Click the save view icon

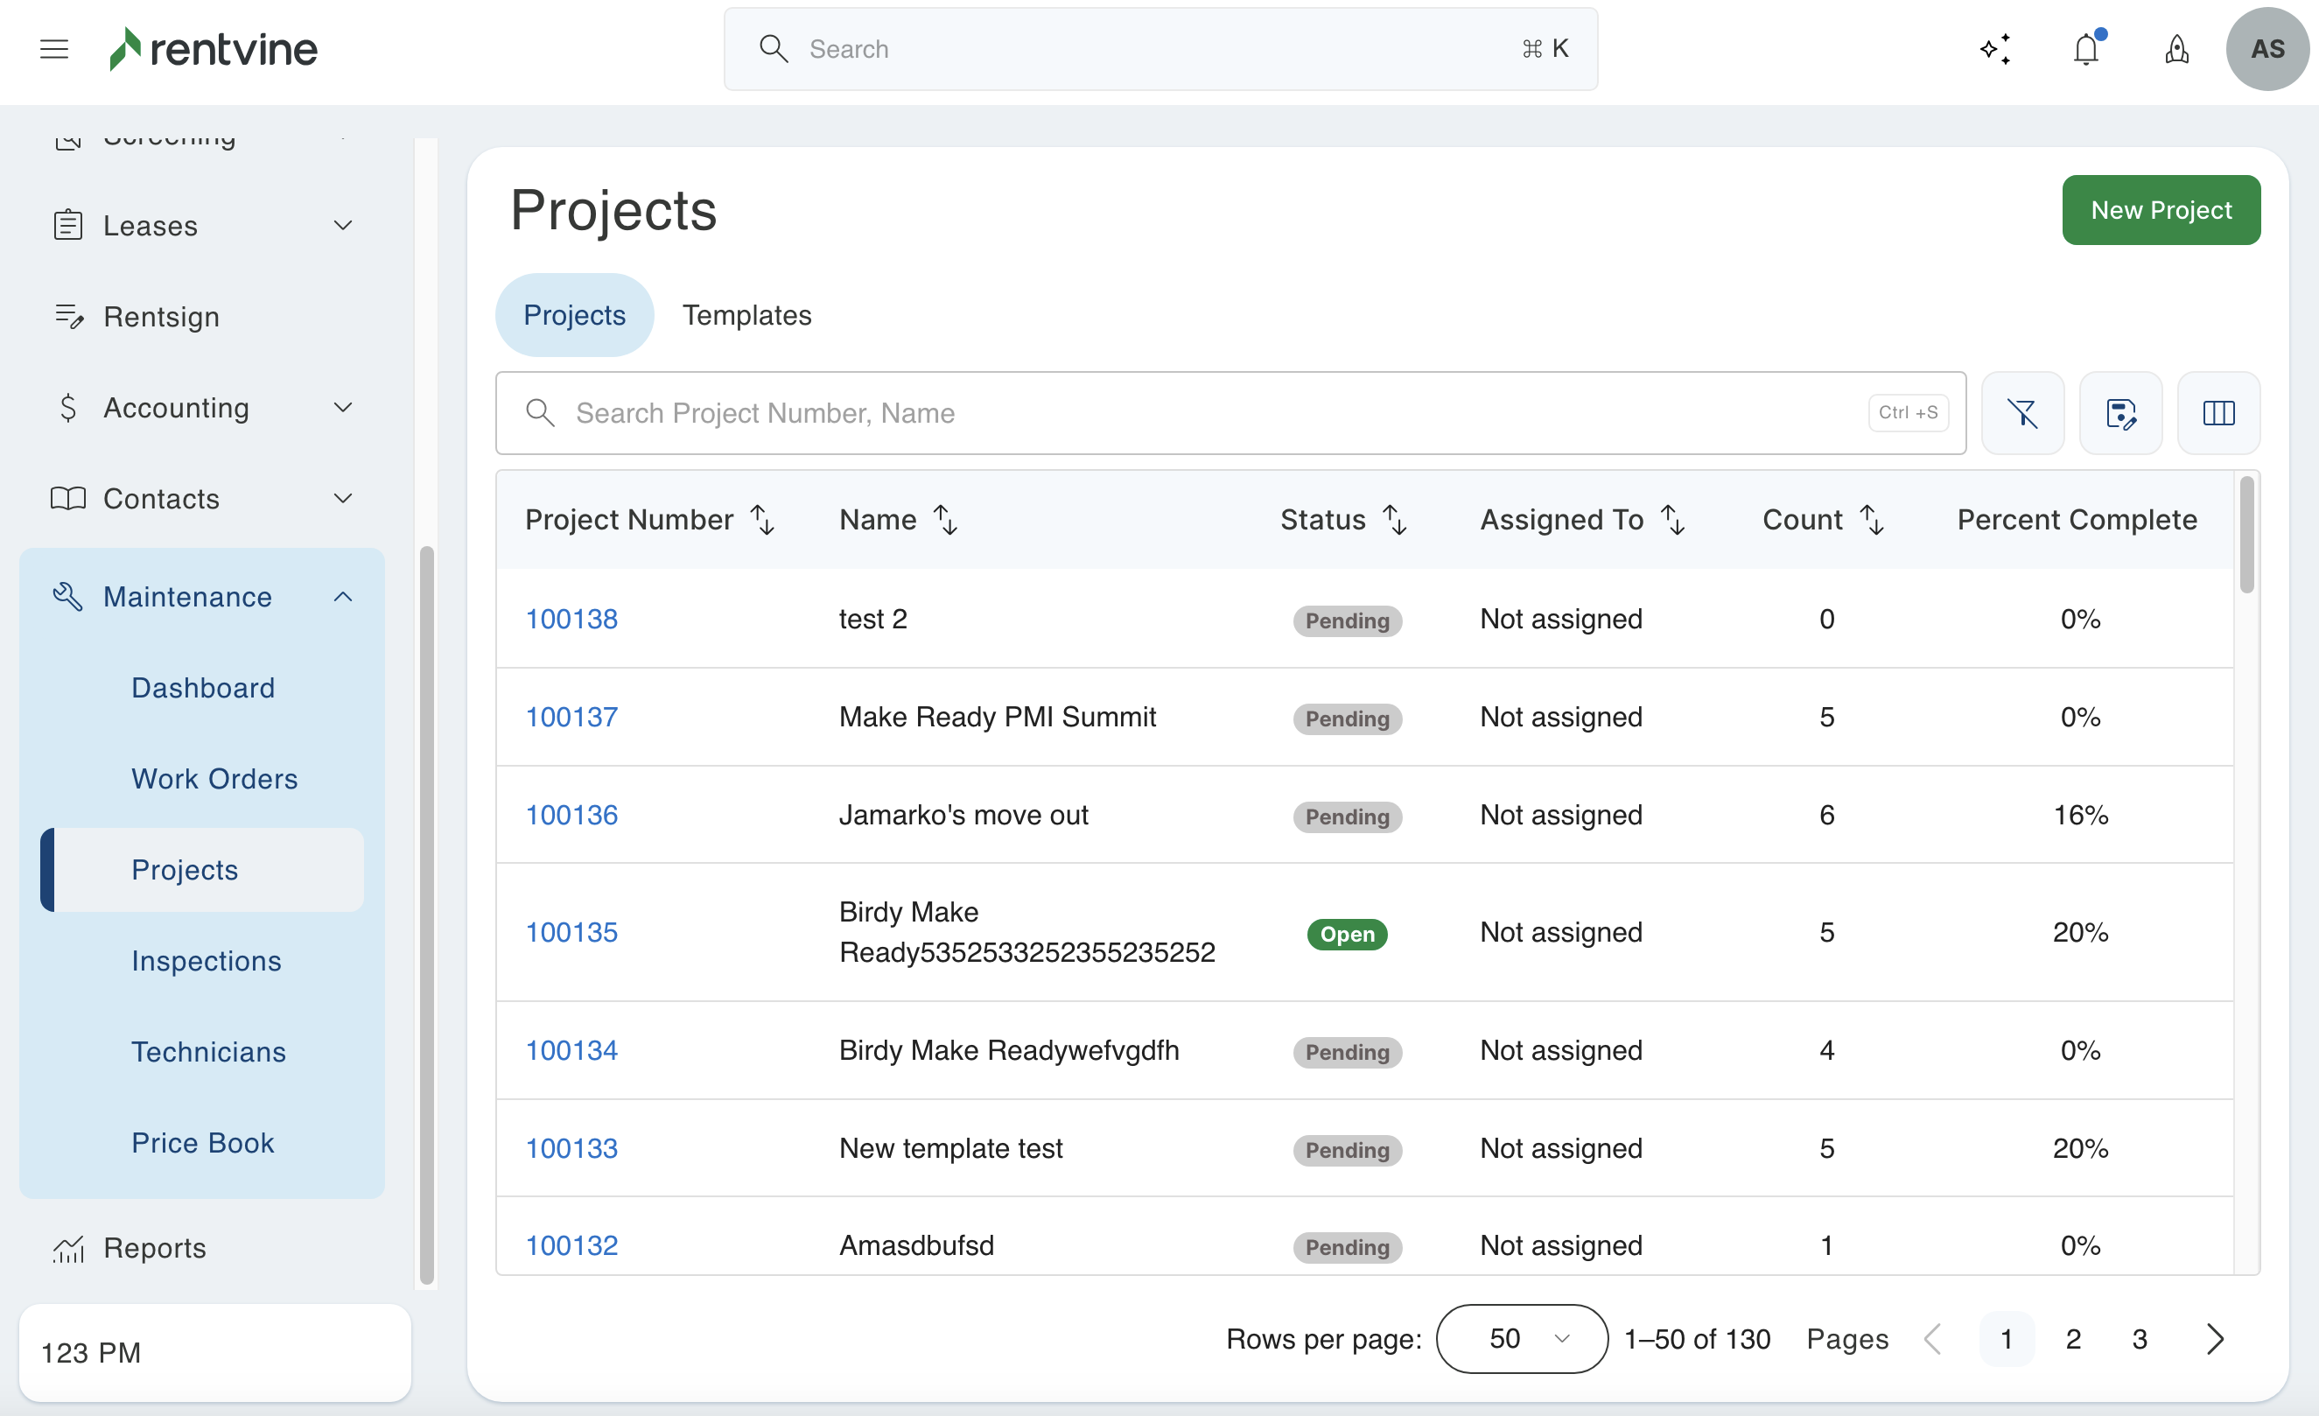click(2120, 413)
